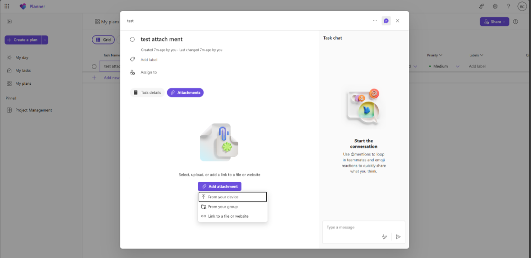
Task: Click the Add label tag icon
Action: pos(132,60)
